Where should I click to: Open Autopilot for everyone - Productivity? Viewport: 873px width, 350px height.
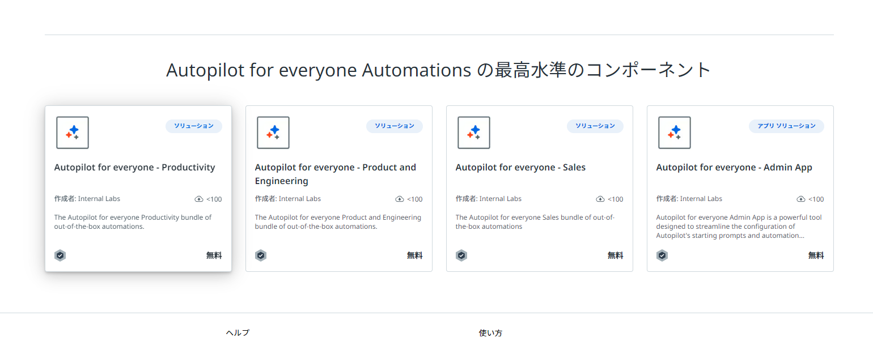134,167
